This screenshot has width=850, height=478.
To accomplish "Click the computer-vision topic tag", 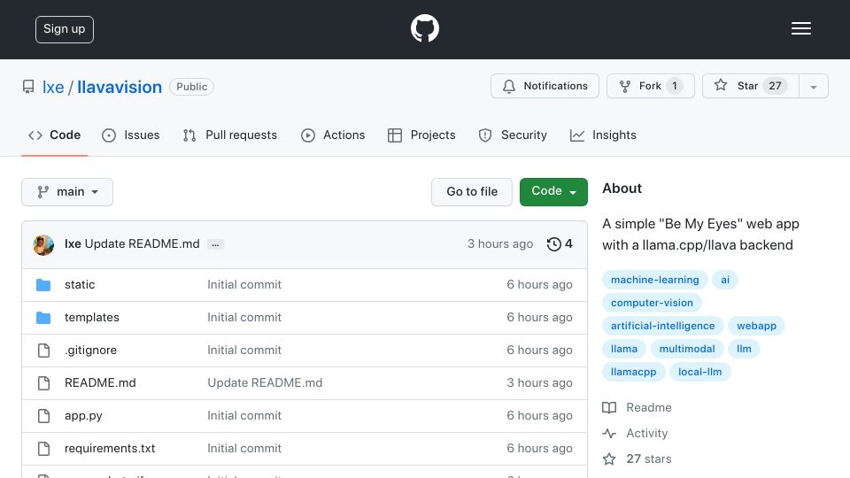I will pyautogui.click(x=653, y=303).
